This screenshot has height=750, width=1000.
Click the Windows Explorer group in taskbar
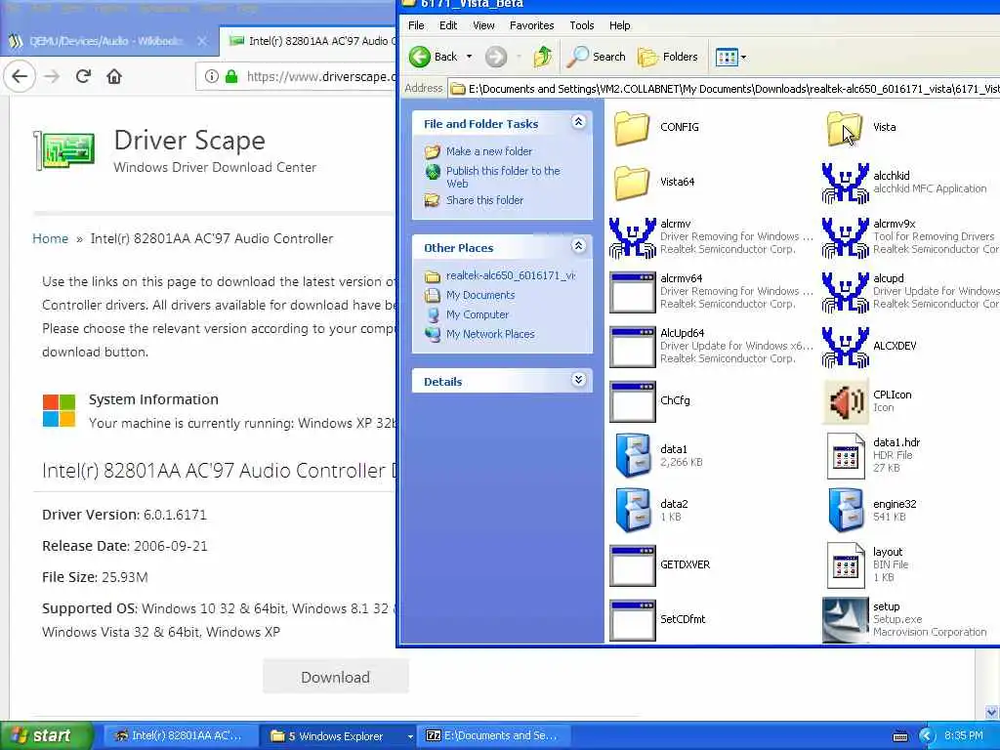click(x=338, y=736)
